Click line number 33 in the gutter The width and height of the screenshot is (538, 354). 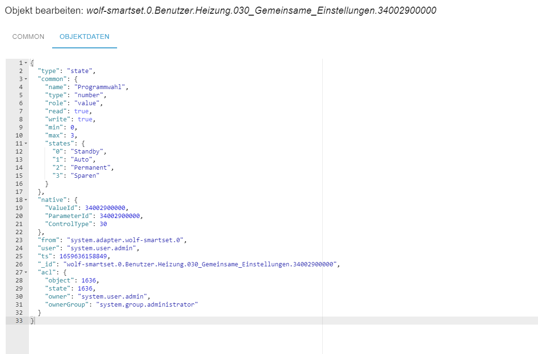click(19, 321)
